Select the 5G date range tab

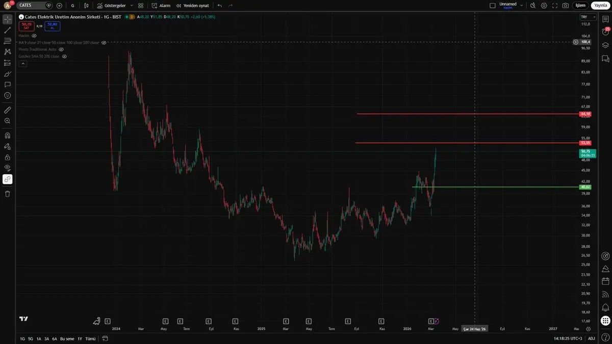point(31,338)
